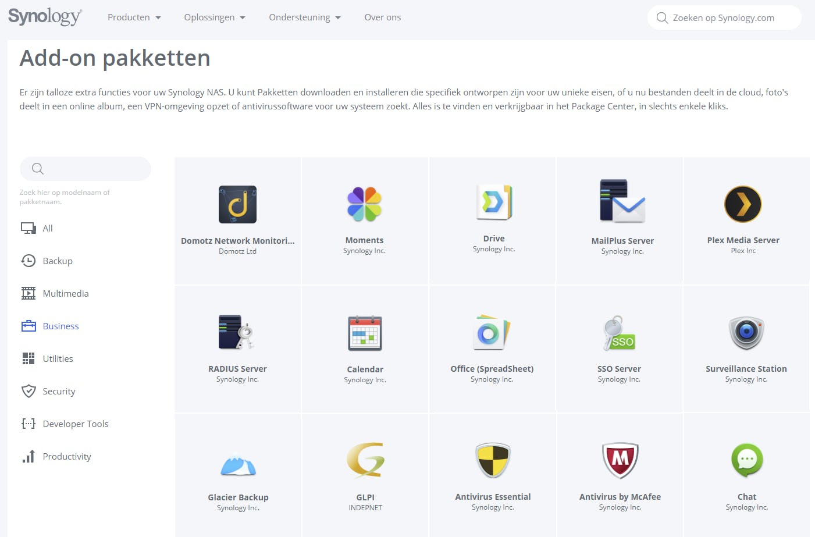Click the Add-on pakketten page heading

pyautogui.click(x=115, y=58)
